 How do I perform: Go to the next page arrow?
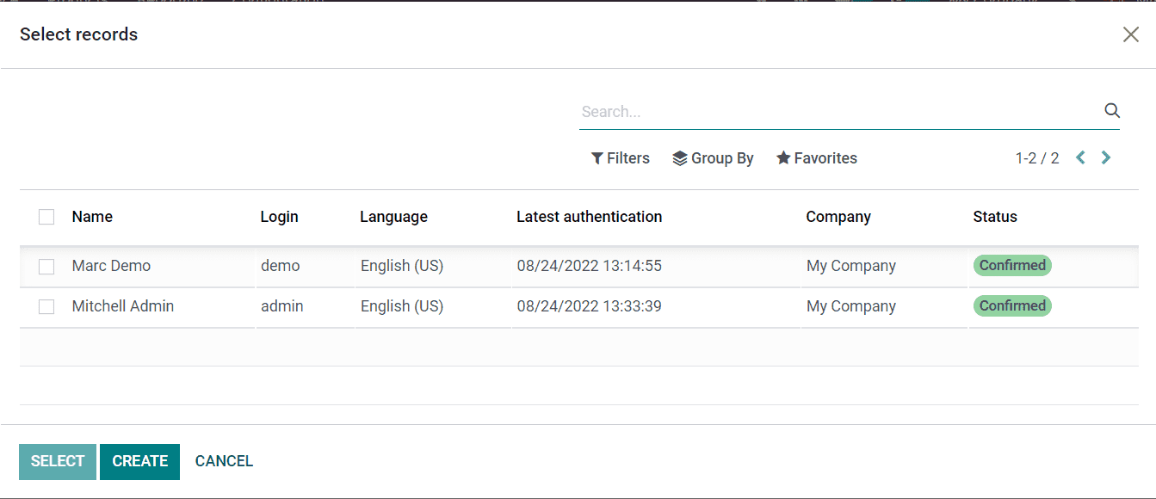pyautogui.click(x=1106, y=158)
